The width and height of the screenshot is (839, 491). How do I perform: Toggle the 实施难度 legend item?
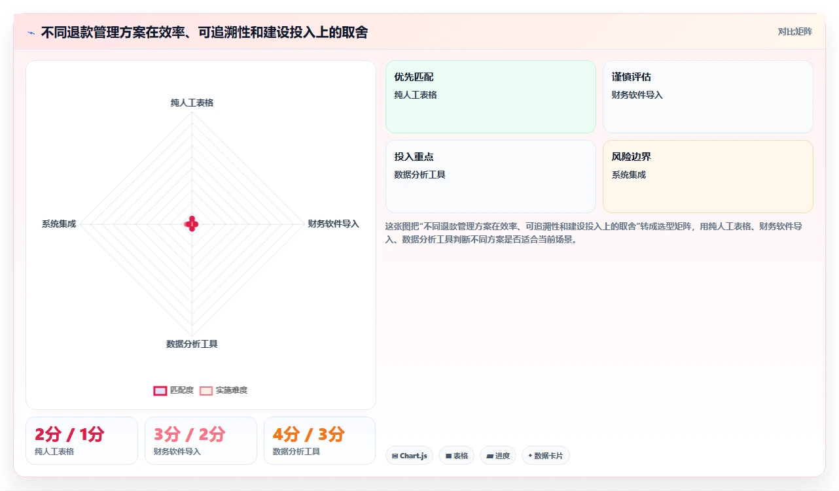[x=224, y=390]
